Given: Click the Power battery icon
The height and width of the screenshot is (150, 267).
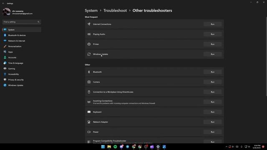Looking at the screenshot, I should pyautogui.click(x=89, y=132).
